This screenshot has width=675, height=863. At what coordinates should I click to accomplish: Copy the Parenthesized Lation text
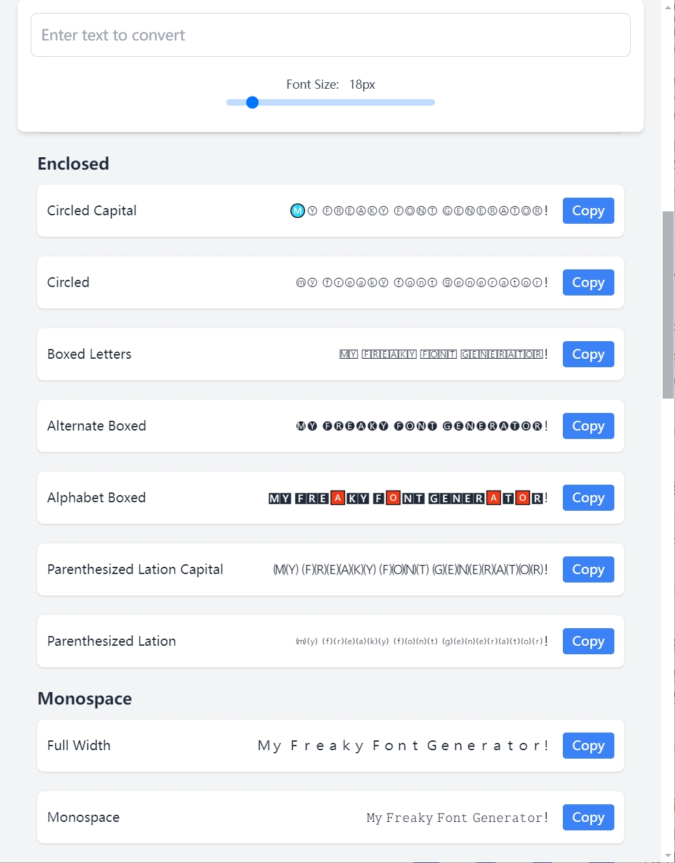click(588, 641)
